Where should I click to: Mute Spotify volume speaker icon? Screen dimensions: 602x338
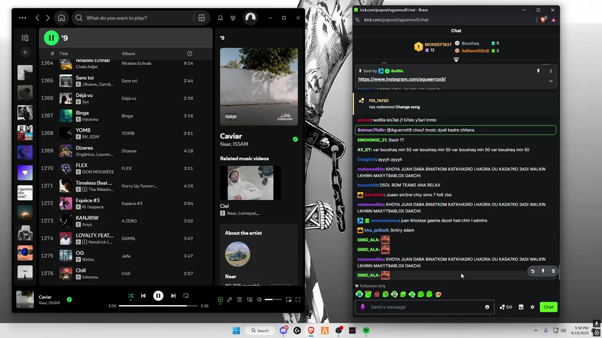click(259, 300)
